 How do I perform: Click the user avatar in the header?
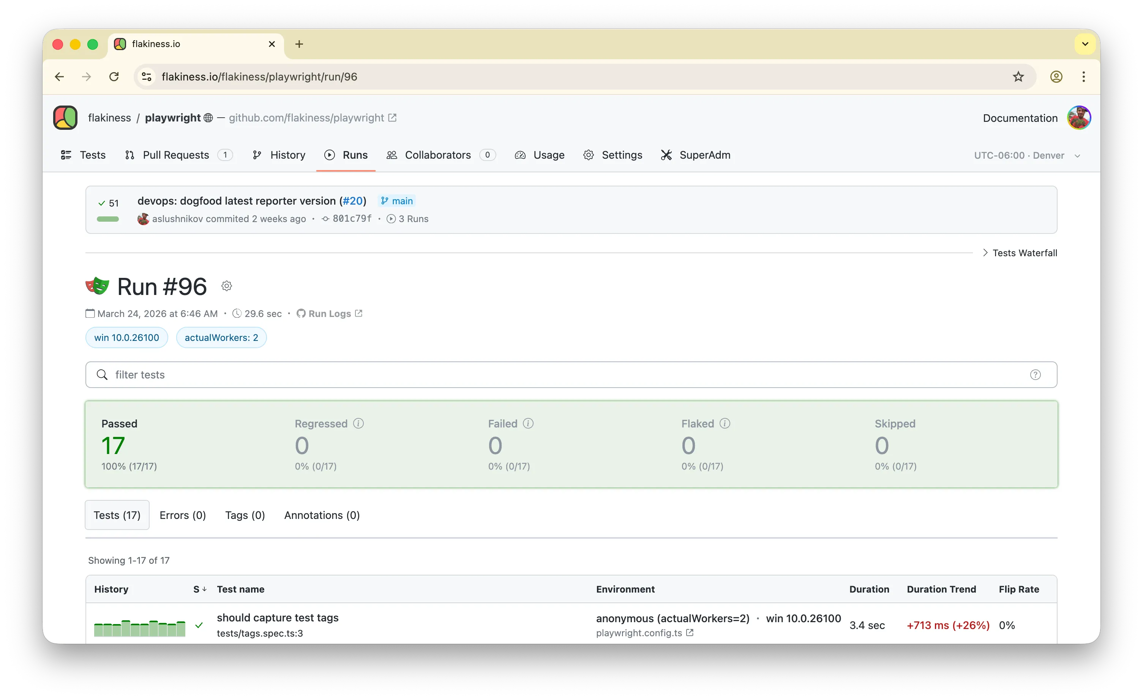pos(1079,118)
